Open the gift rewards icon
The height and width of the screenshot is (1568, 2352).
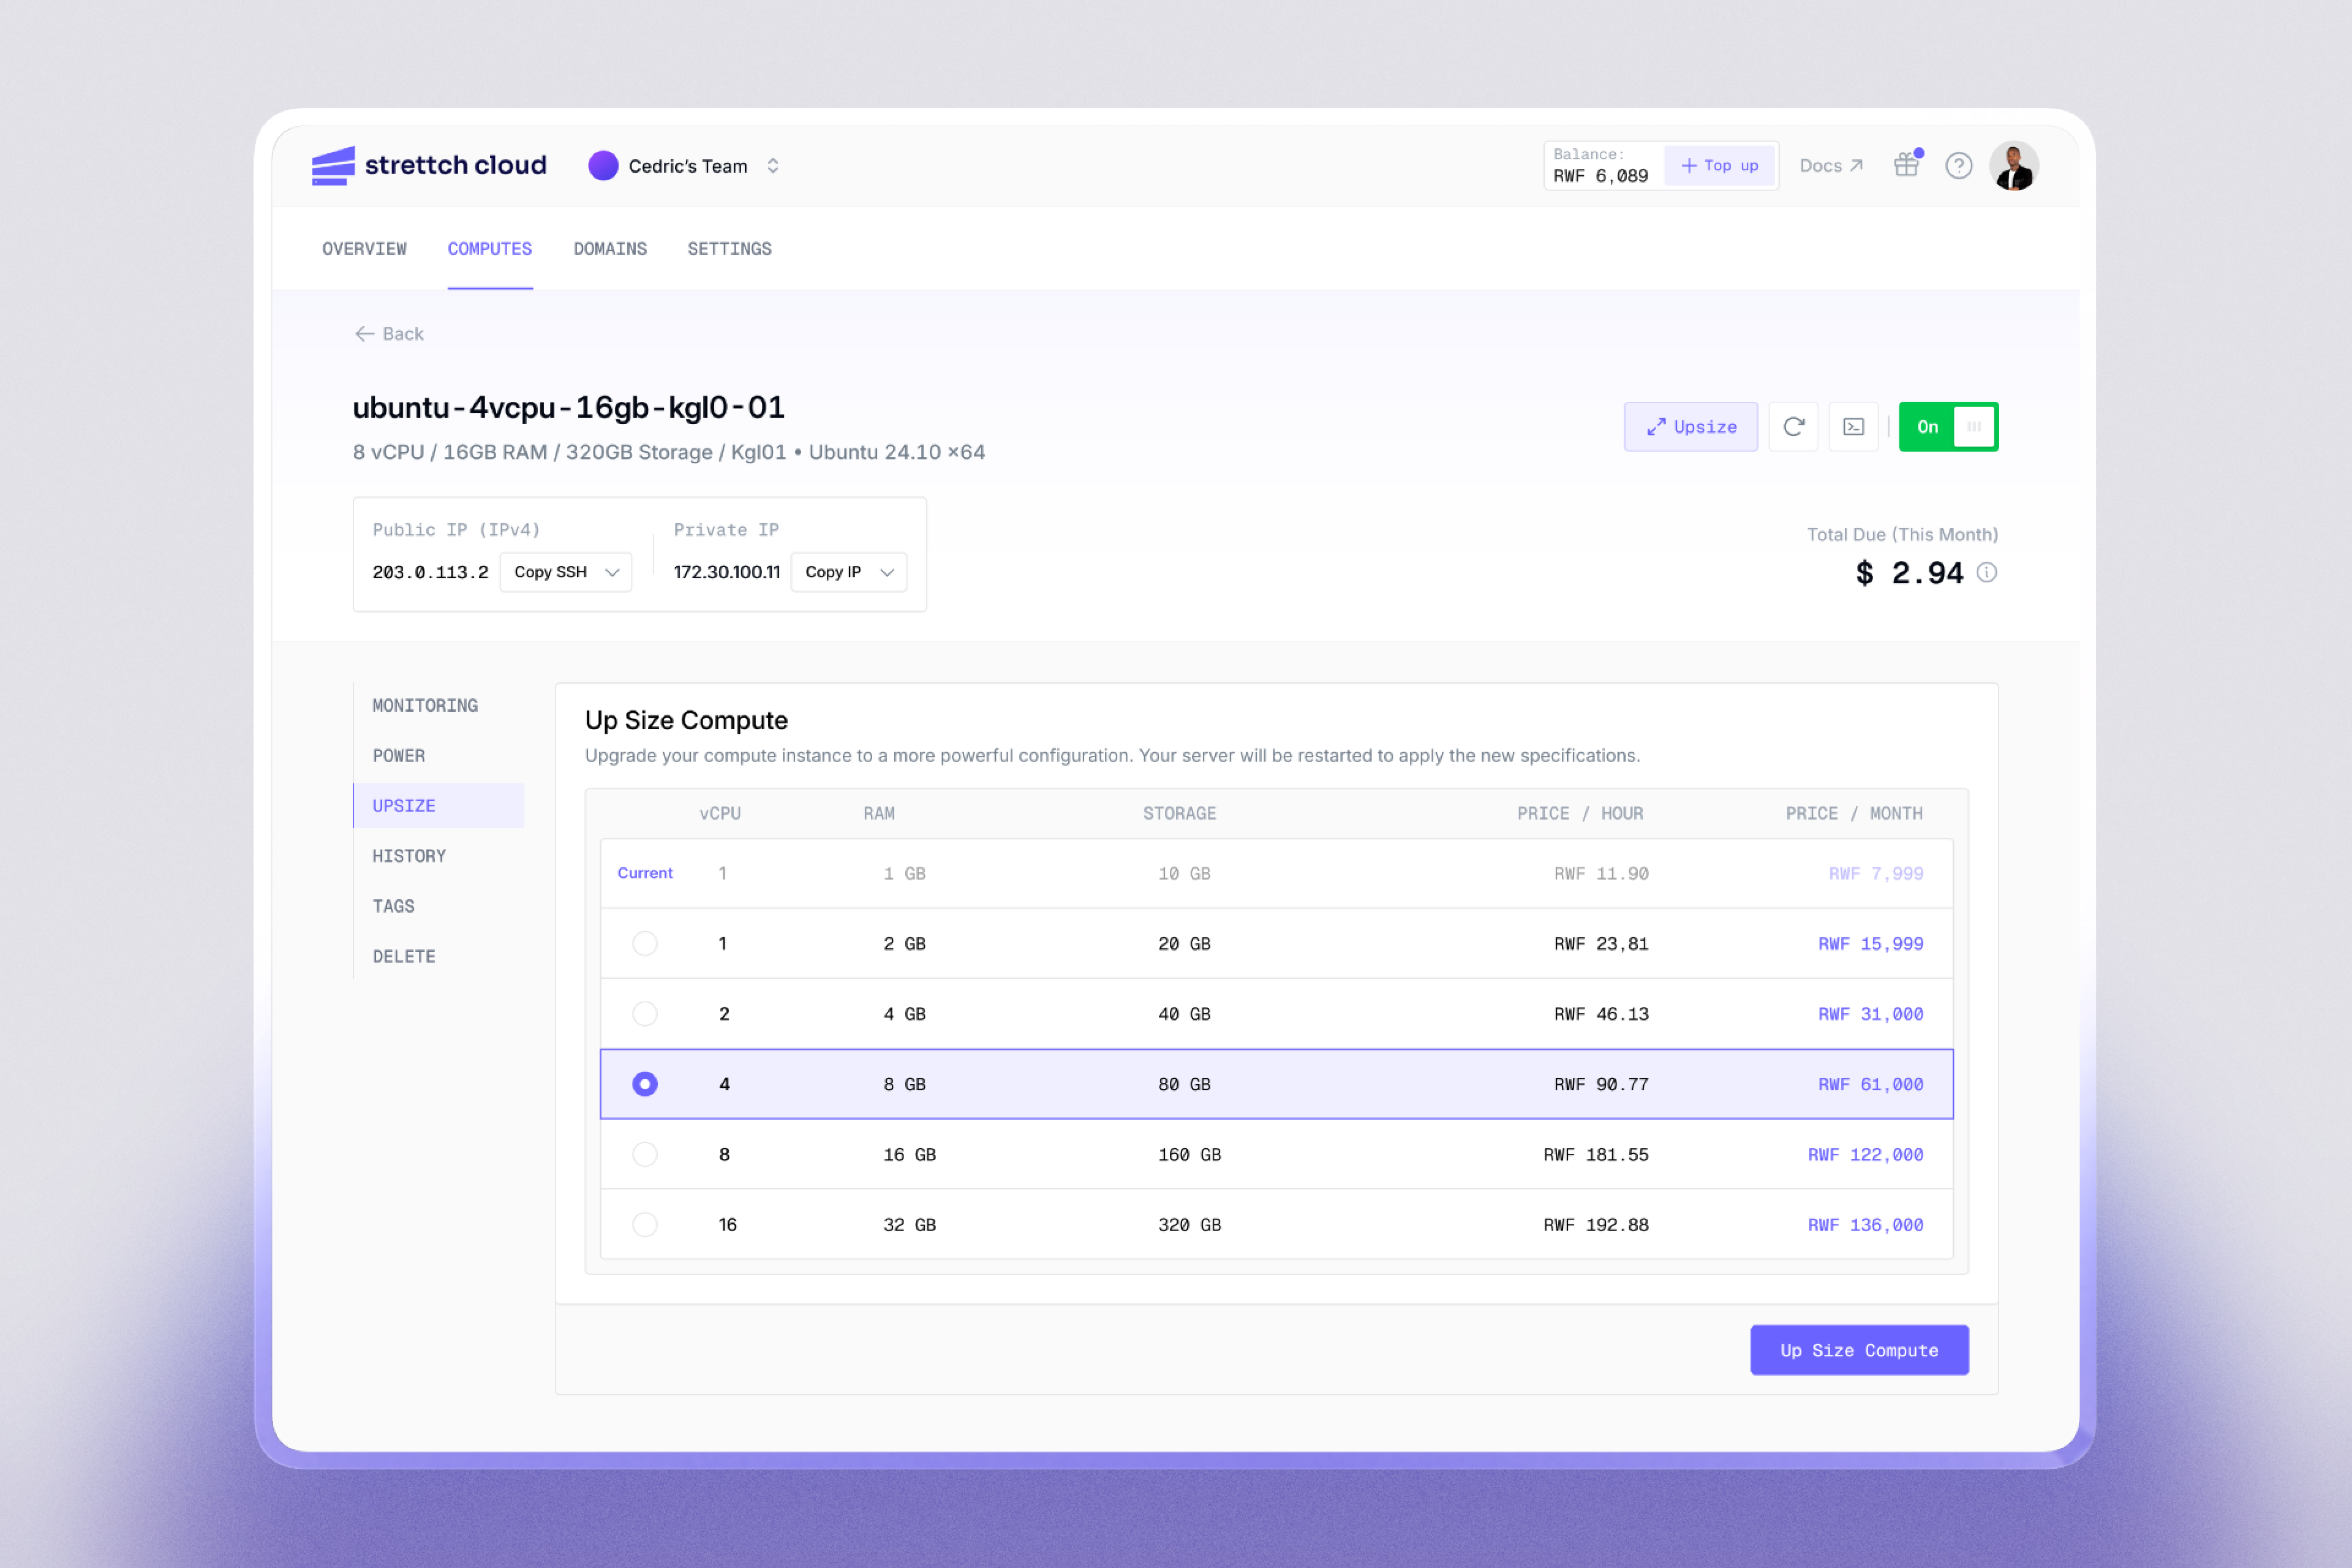coord(1907,165)
